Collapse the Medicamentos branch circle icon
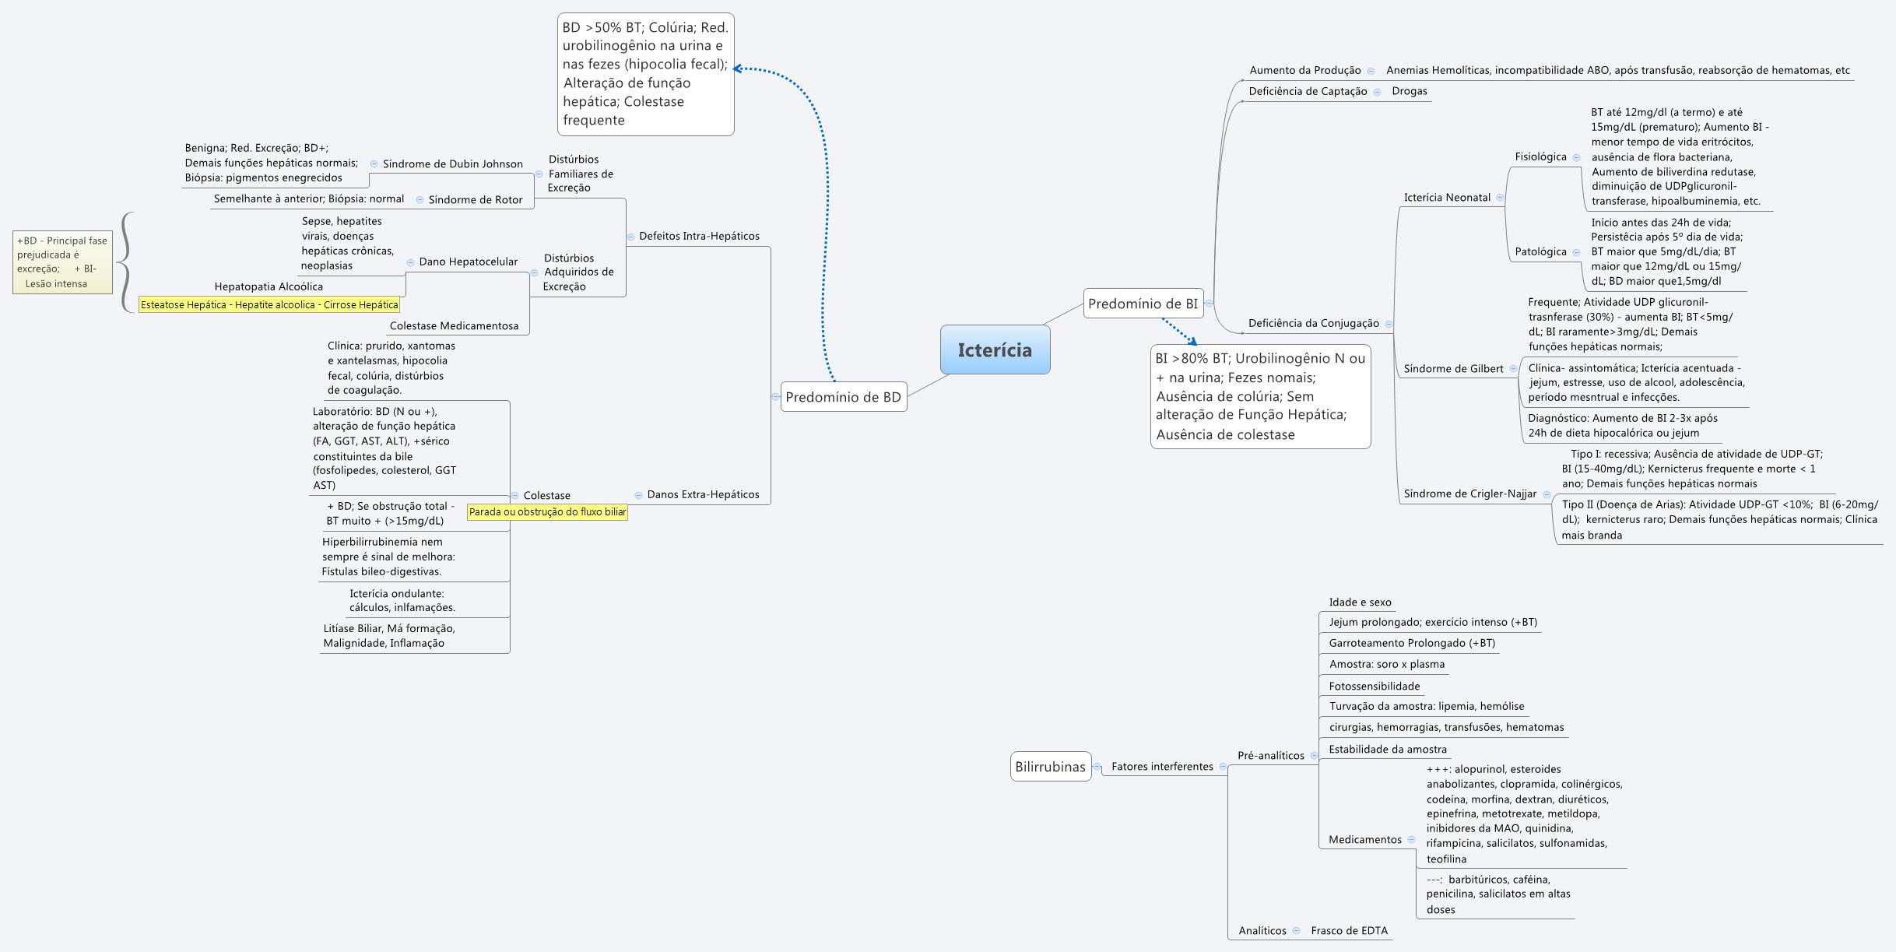Viewport: 1896px width, 952px height. [x=1413, y=839]
